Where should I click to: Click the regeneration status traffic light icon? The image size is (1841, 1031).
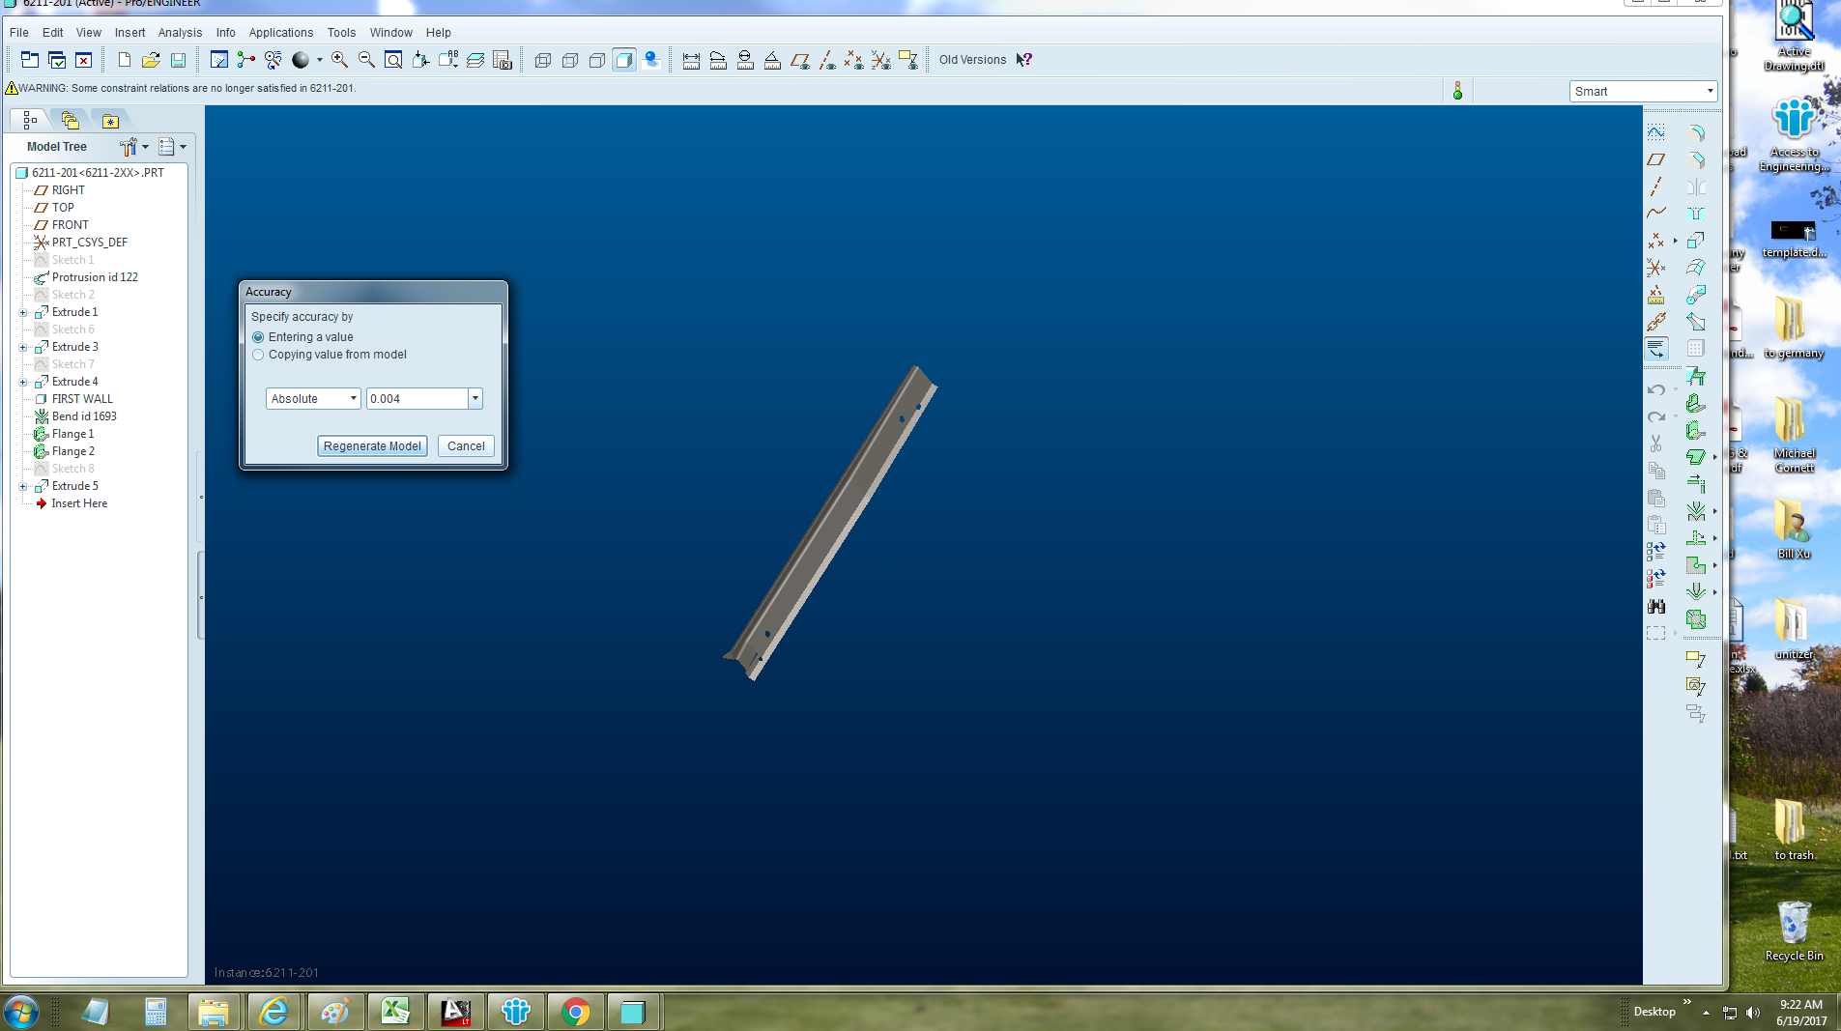click(x=1457, y=91)
